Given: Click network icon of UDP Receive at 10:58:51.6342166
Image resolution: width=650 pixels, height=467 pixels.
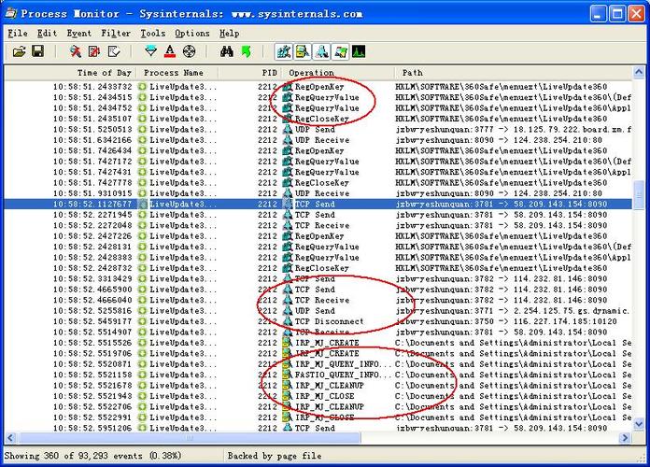Looking at the screenshot, I should [x=288, y=140].
